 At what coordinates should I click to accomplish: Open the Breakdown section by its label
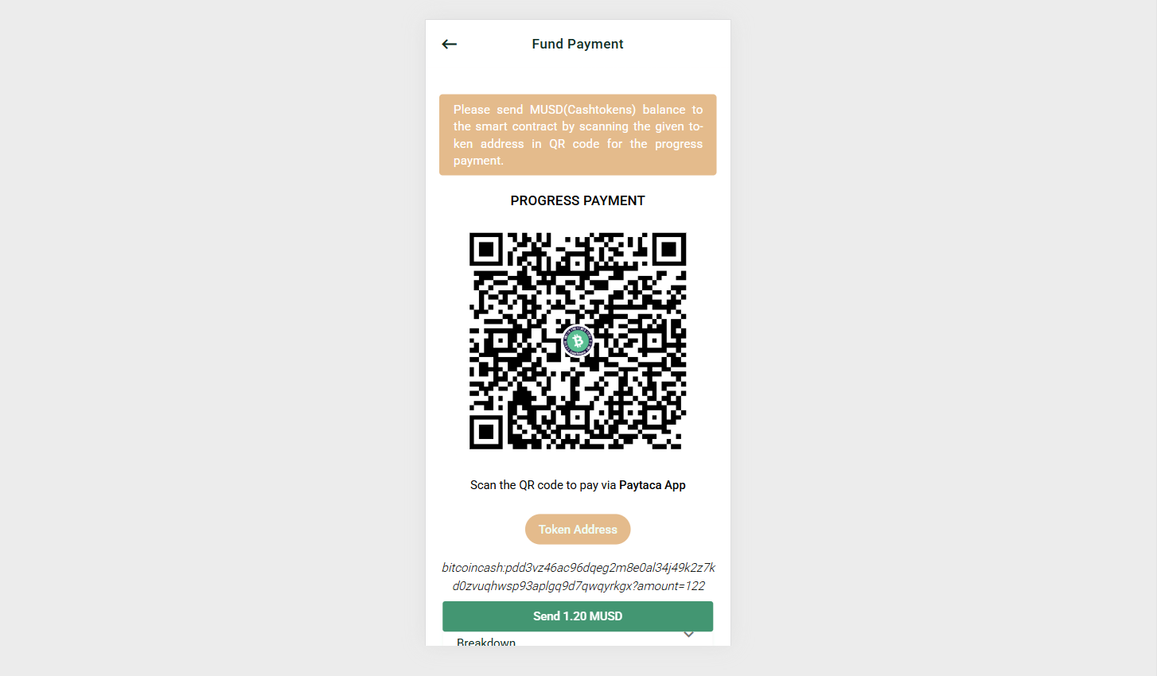click(486, 642)
